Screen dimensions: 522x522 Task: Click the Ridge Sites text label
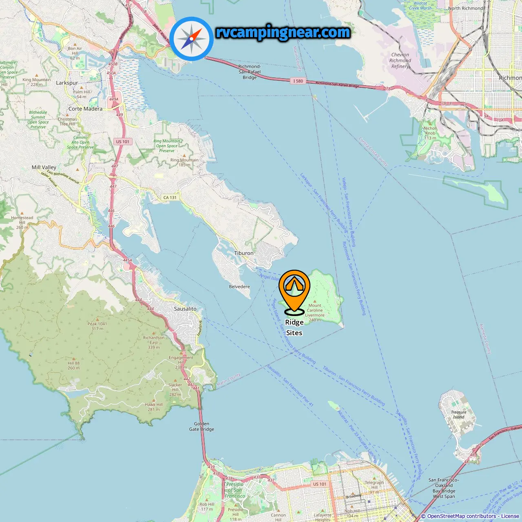pos(294,327)
